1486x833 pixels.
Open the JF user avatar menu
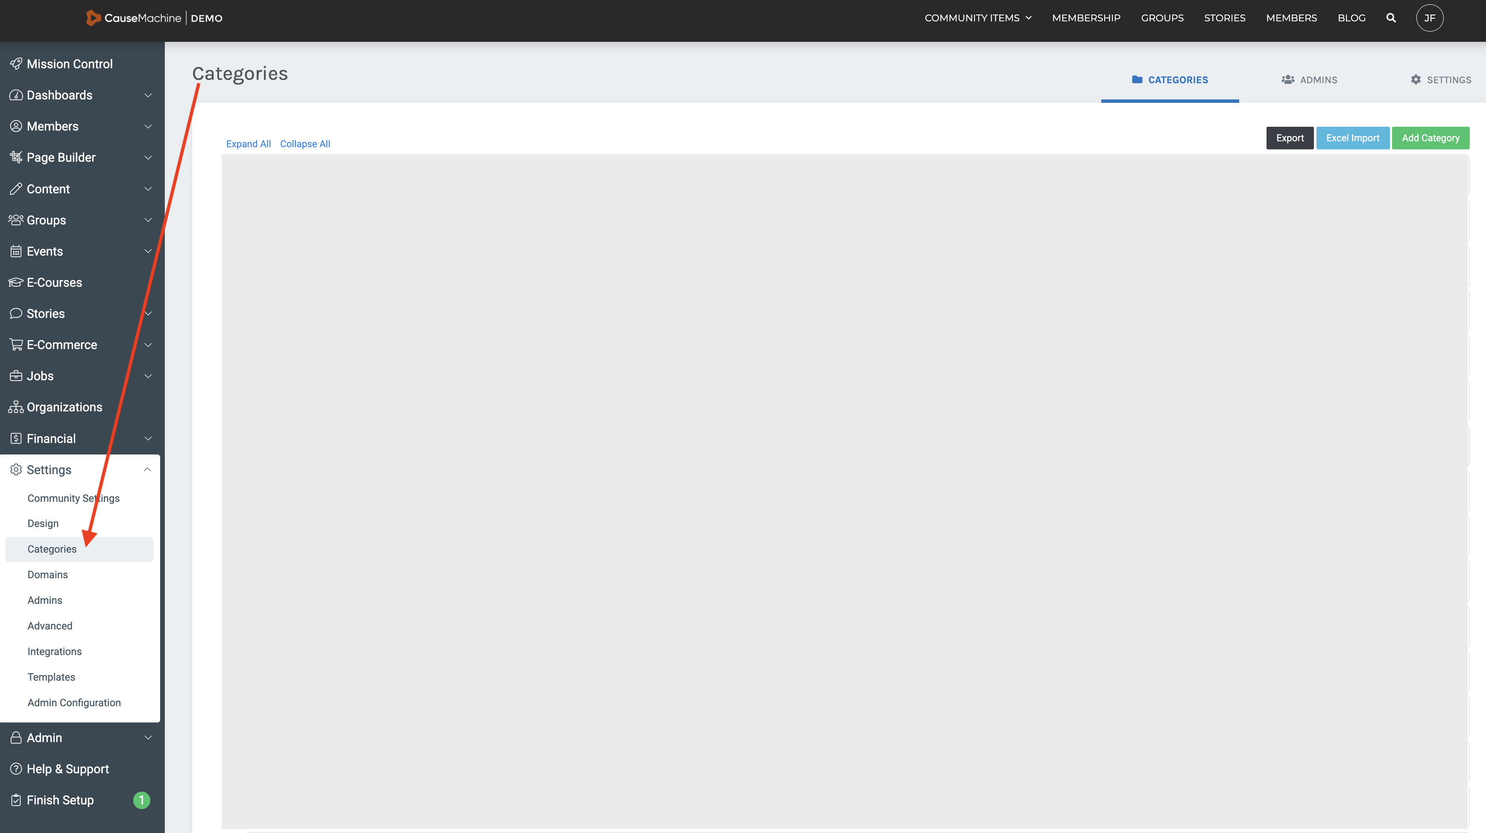1430,18
